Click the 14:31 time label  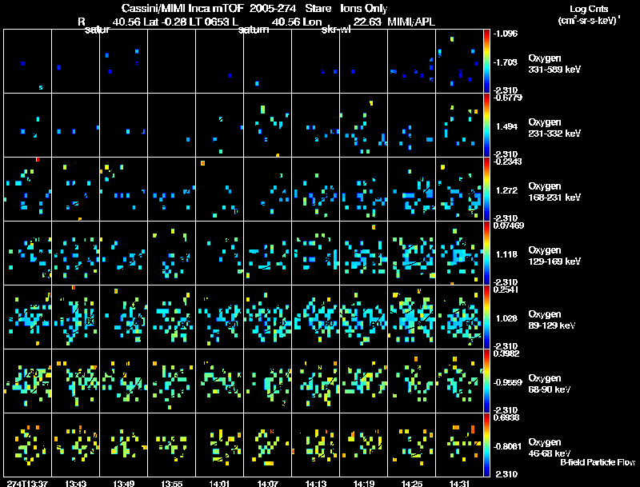[459, 483]
